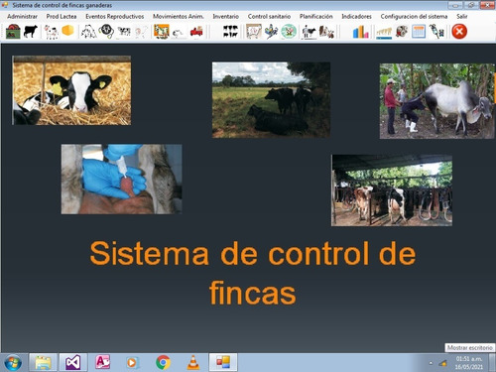
Task: Click the small spotted Holstein cow icon
Action: tap(124, 32)
